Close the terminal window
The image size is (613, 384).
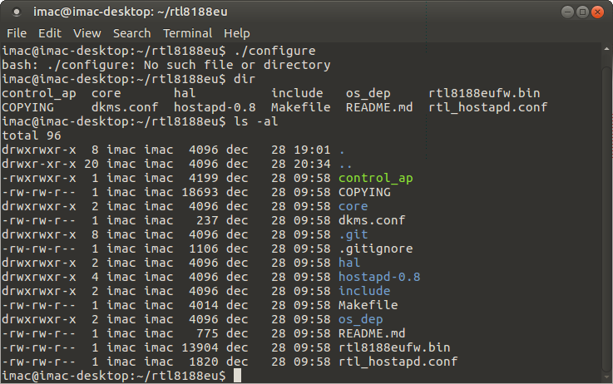597,12
